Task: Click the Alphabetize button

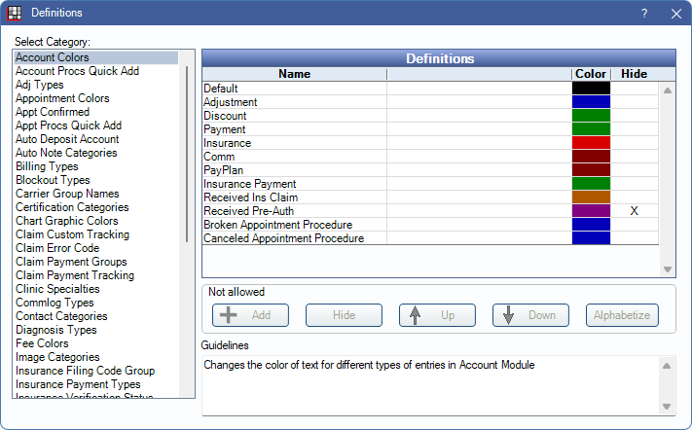Action: pos(623,315)
